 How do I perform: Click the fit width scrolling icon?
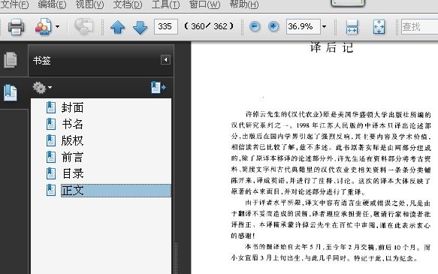pyautogui.click(x=352, y=27)
